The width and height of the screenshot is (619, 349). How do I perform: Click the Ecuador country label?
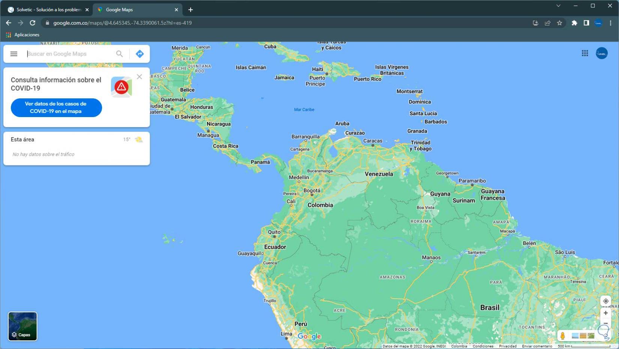coord(275,247)
